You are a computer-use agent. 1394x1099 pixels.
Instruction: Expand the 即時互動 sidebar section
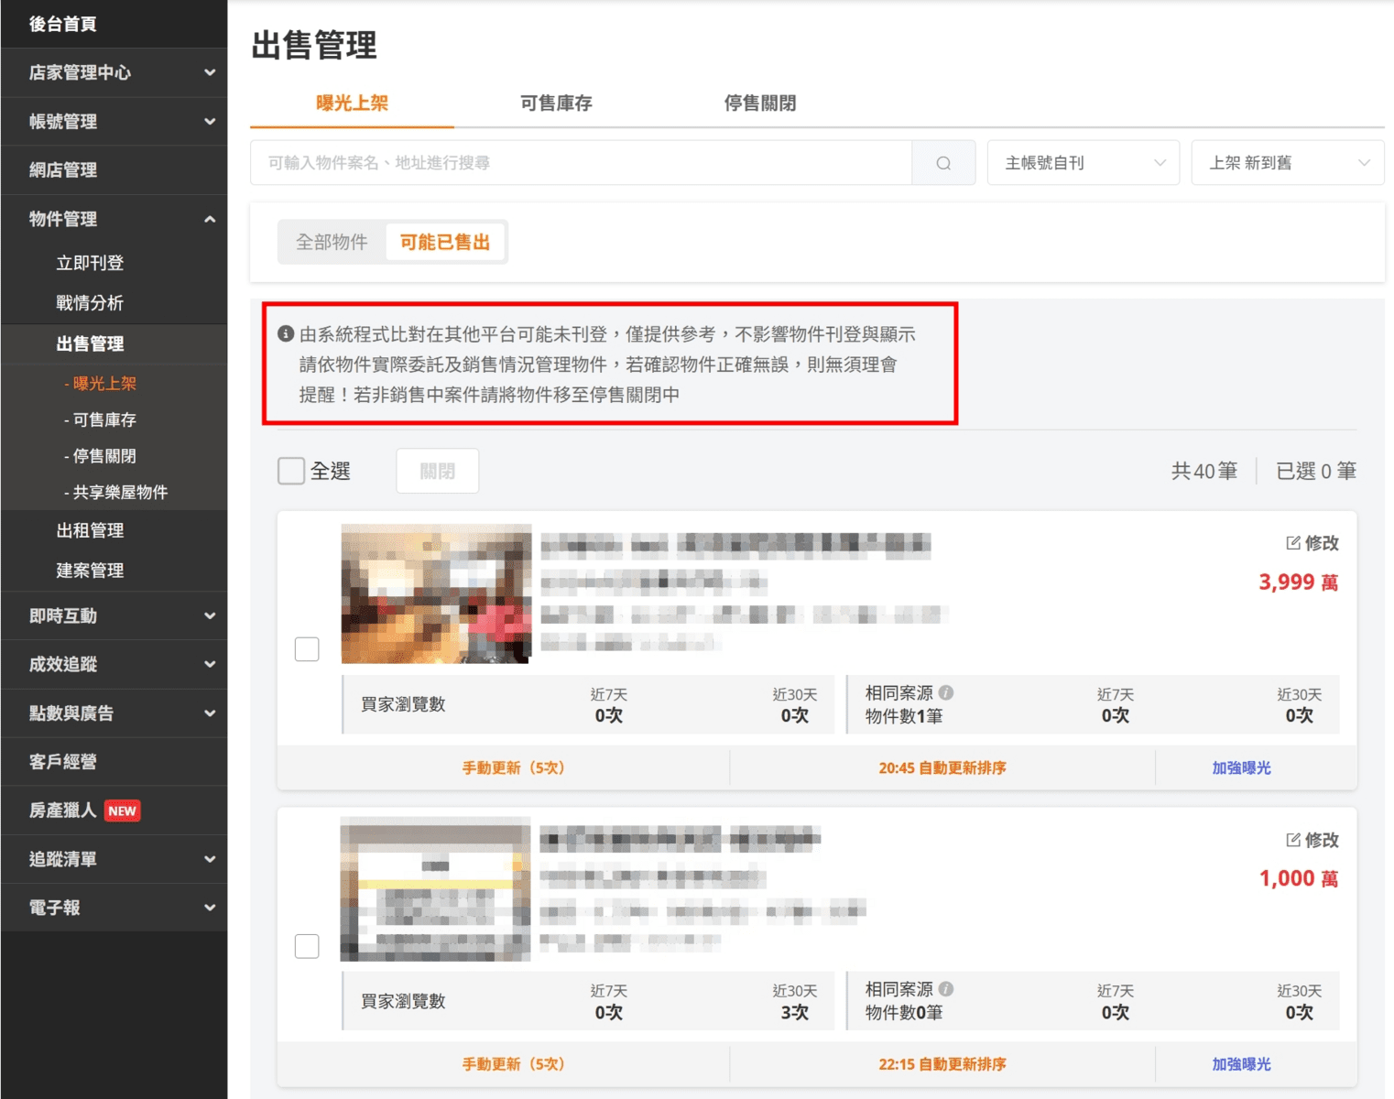click(x=114, y=615)
